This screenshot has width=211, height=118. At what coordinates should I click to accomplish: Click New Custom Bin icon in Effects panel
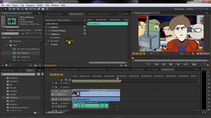point(35,113)
